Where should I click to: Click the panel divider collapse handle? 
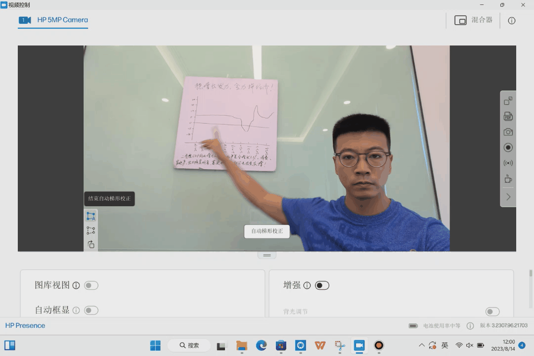[267, 255]
